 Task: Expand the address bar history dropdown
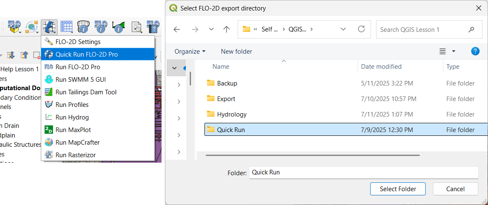coord(343,29)
